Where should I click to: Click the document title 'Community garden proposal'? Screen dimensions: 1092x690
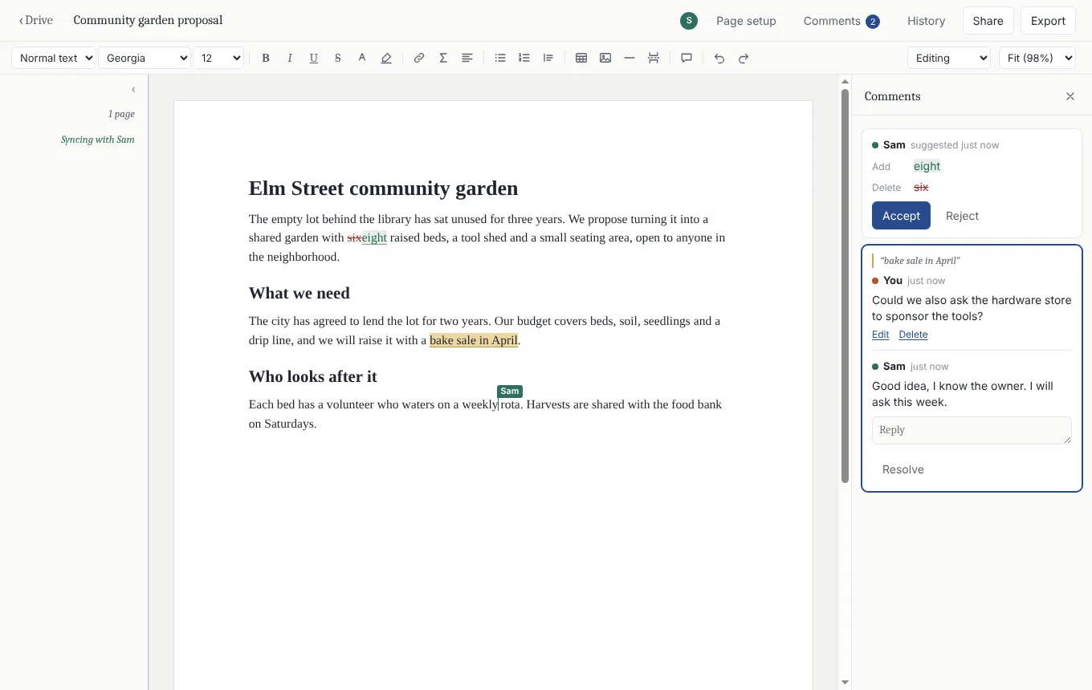[148, 20]
